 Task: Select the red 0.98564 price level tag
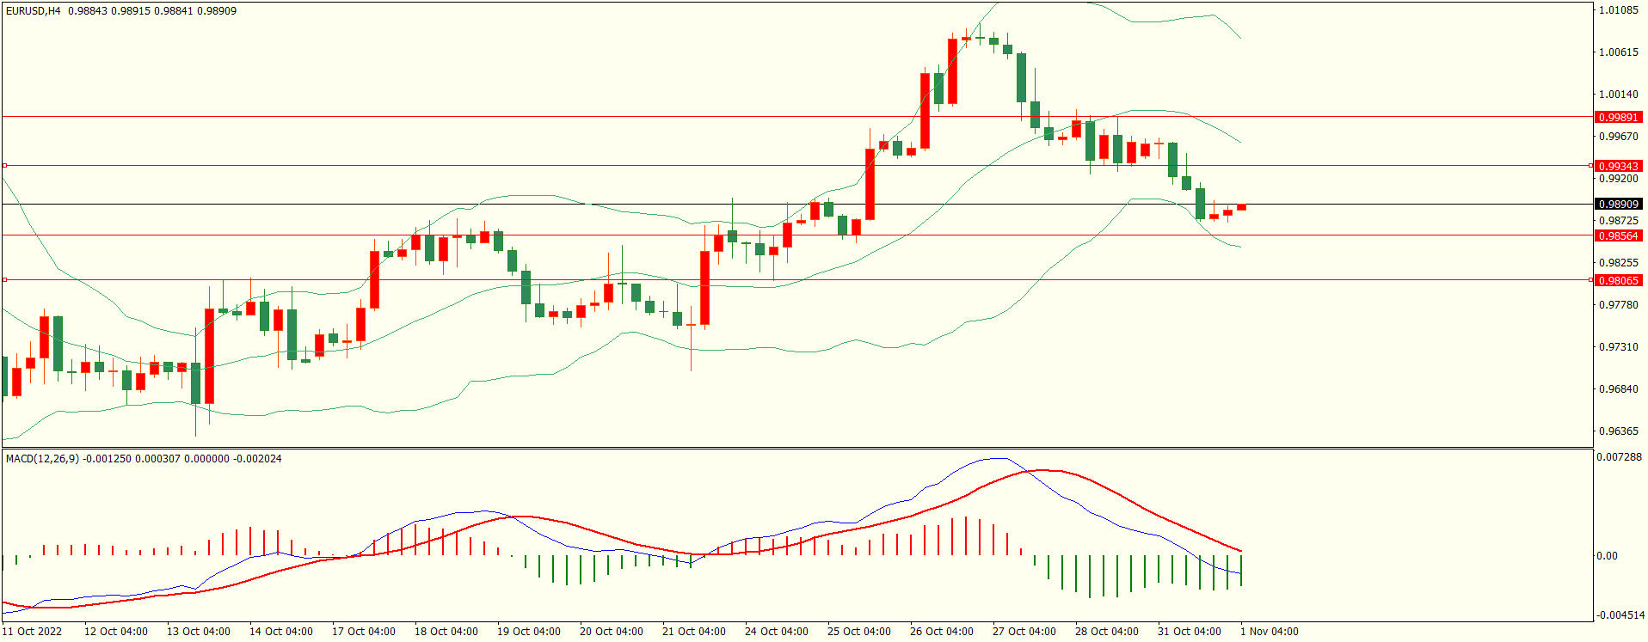(1618, 235)
